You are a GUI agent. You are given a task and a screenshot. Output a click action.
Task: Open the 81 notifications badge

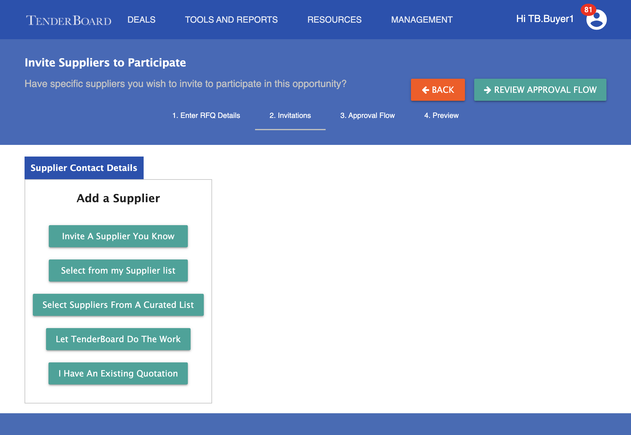coord(588,10)
